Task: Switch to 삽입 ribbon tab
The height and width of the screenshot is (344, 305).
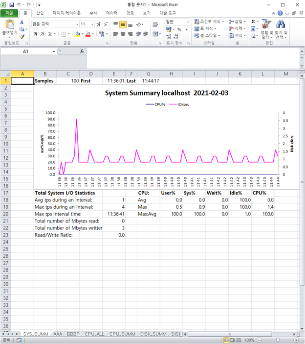Action: [40, 13]
